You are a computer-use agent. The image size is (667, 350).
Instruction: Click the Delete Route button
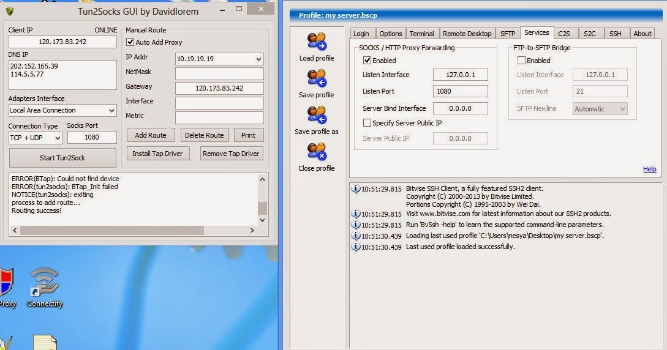pos(204,135)
